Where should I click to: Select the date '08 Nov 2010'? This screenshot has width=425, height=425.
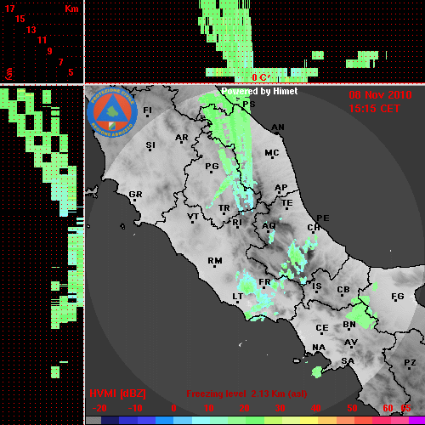(x=380, y=95)
